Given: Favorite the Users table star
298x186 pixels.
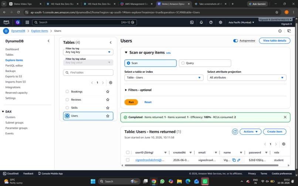Looking at the screenshot, I should [x=108, y=116].
